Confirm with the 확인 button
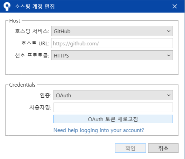This screenshot has width=185, height=159. tap(130, 148)
